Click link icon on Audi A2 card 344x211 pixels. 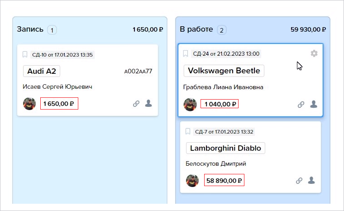pos(136,103)
